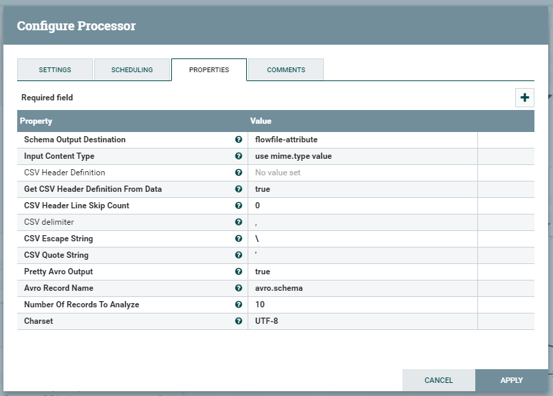Change Pretty Avro Output true value

click(x=362, y=272)
